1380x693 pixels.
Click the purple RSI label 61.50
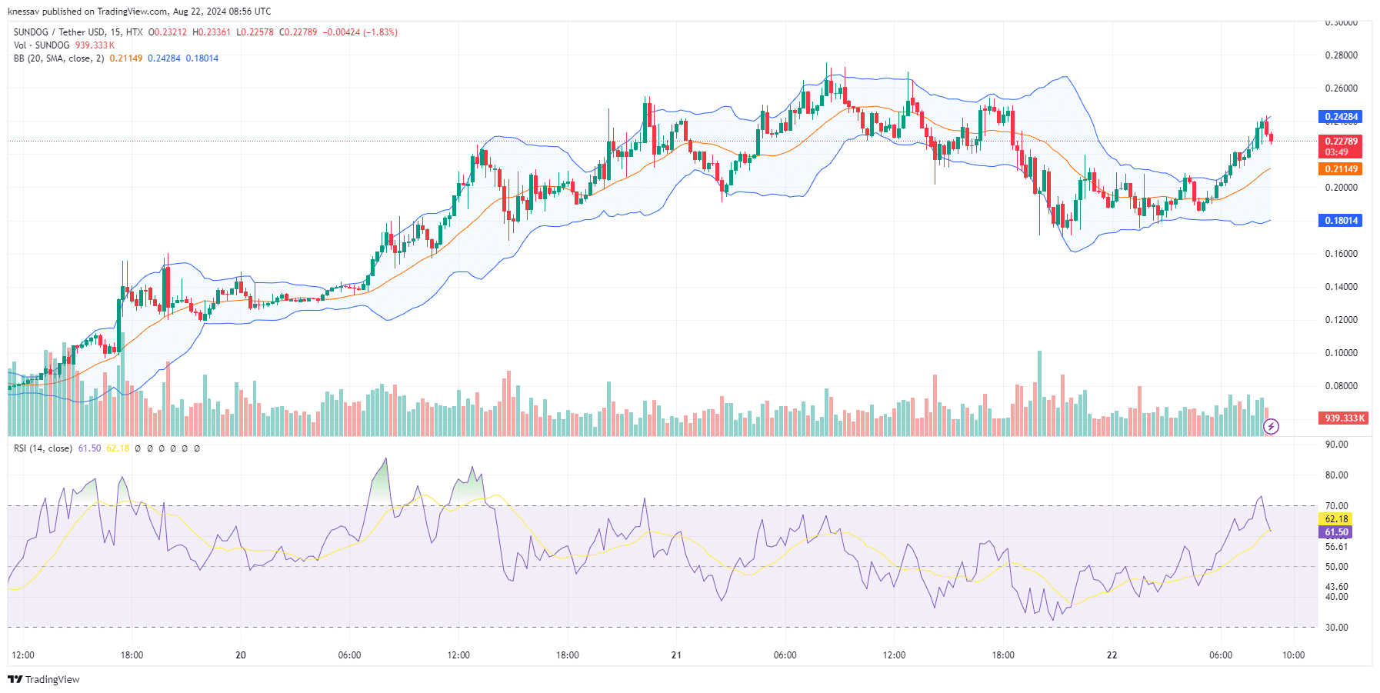click(1337, 532)
